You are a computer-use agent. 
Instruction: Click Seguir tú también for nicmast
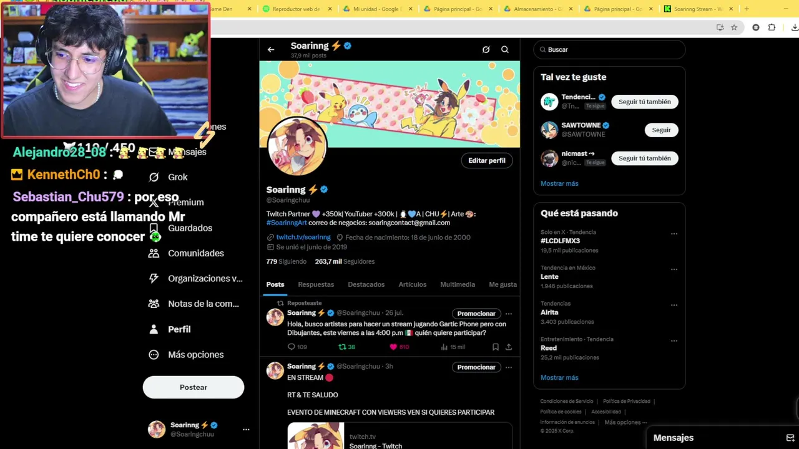(645, 158)
